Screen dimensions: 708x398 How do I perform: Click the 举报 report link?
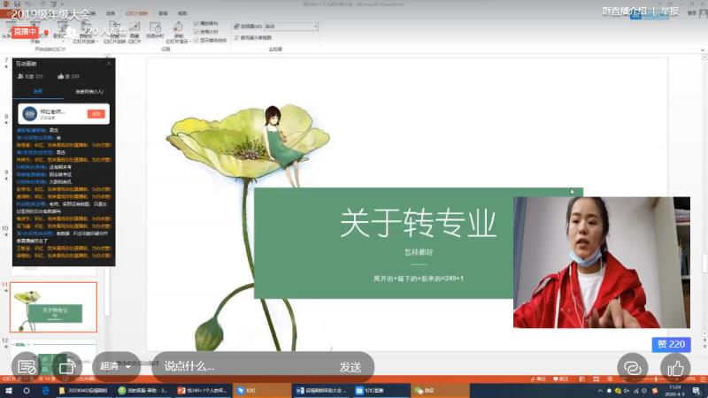coord(669,11)
